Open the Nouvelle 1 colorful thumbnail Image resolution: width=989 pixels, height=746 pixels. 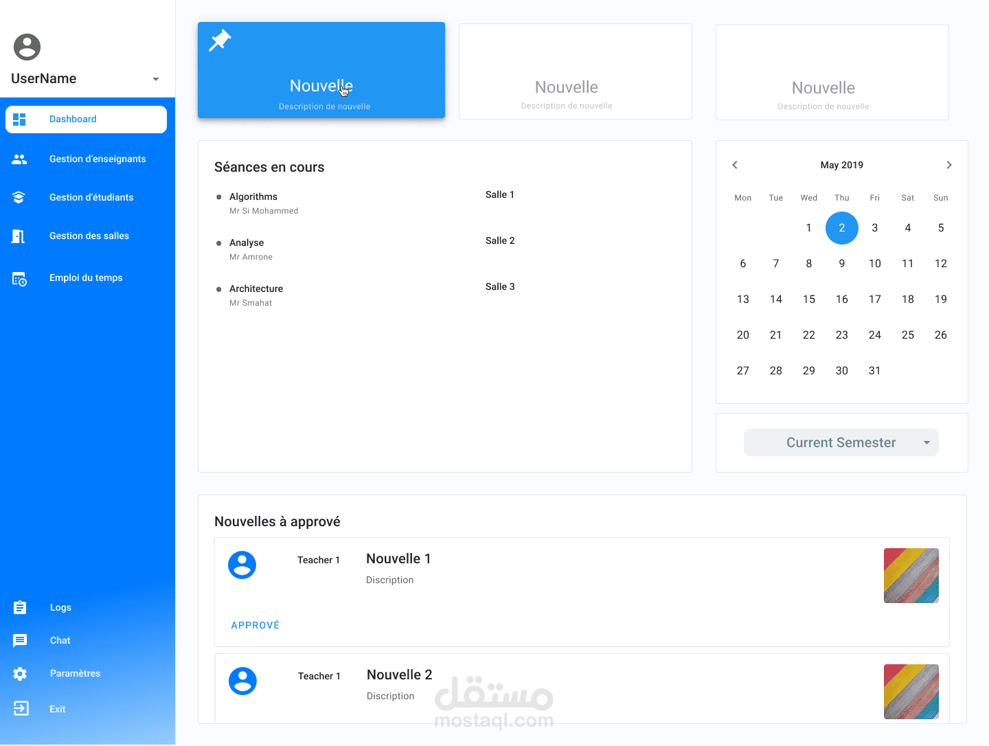911,576
